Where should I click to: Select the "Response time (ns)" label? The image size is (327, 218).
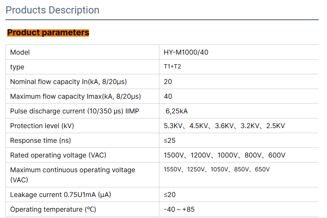click(40, 141)
